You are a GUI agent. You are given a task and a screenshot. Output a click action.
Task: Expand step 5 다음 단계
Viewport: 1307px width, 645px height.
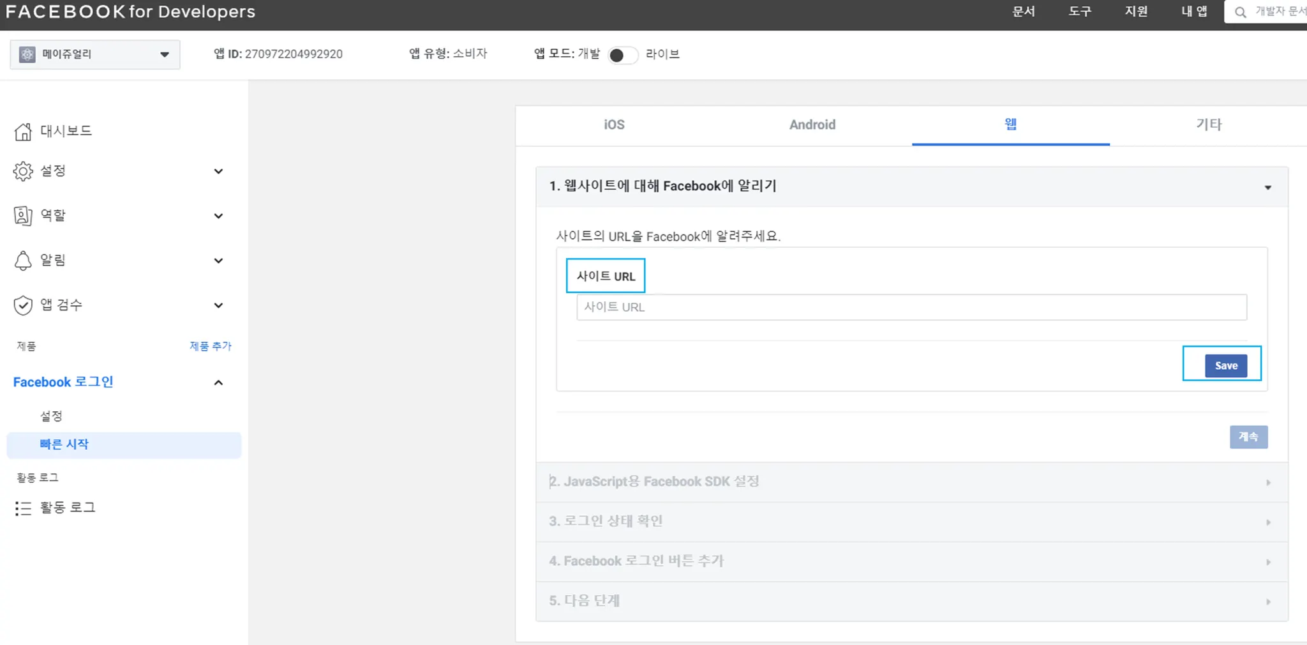pos(912,601)
